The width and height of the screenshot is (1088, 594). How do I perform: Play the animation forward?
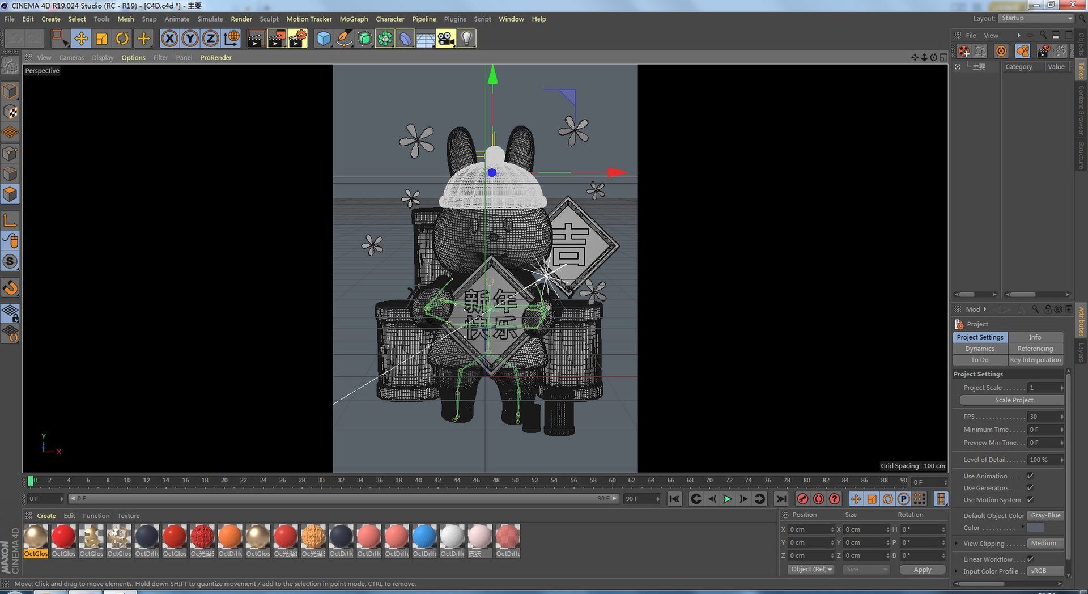pos(728,499)
